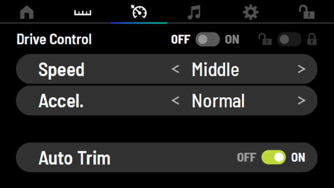Turn on the Drive Control switch
The width and height of the screenshot is (334, 188).
207,39
